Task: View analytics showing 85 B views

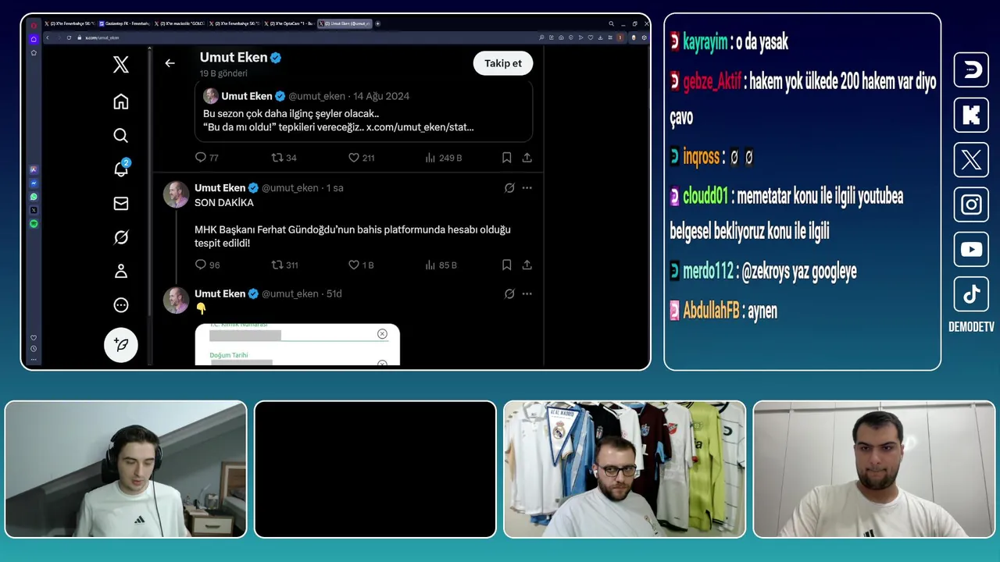Action: 441,265
